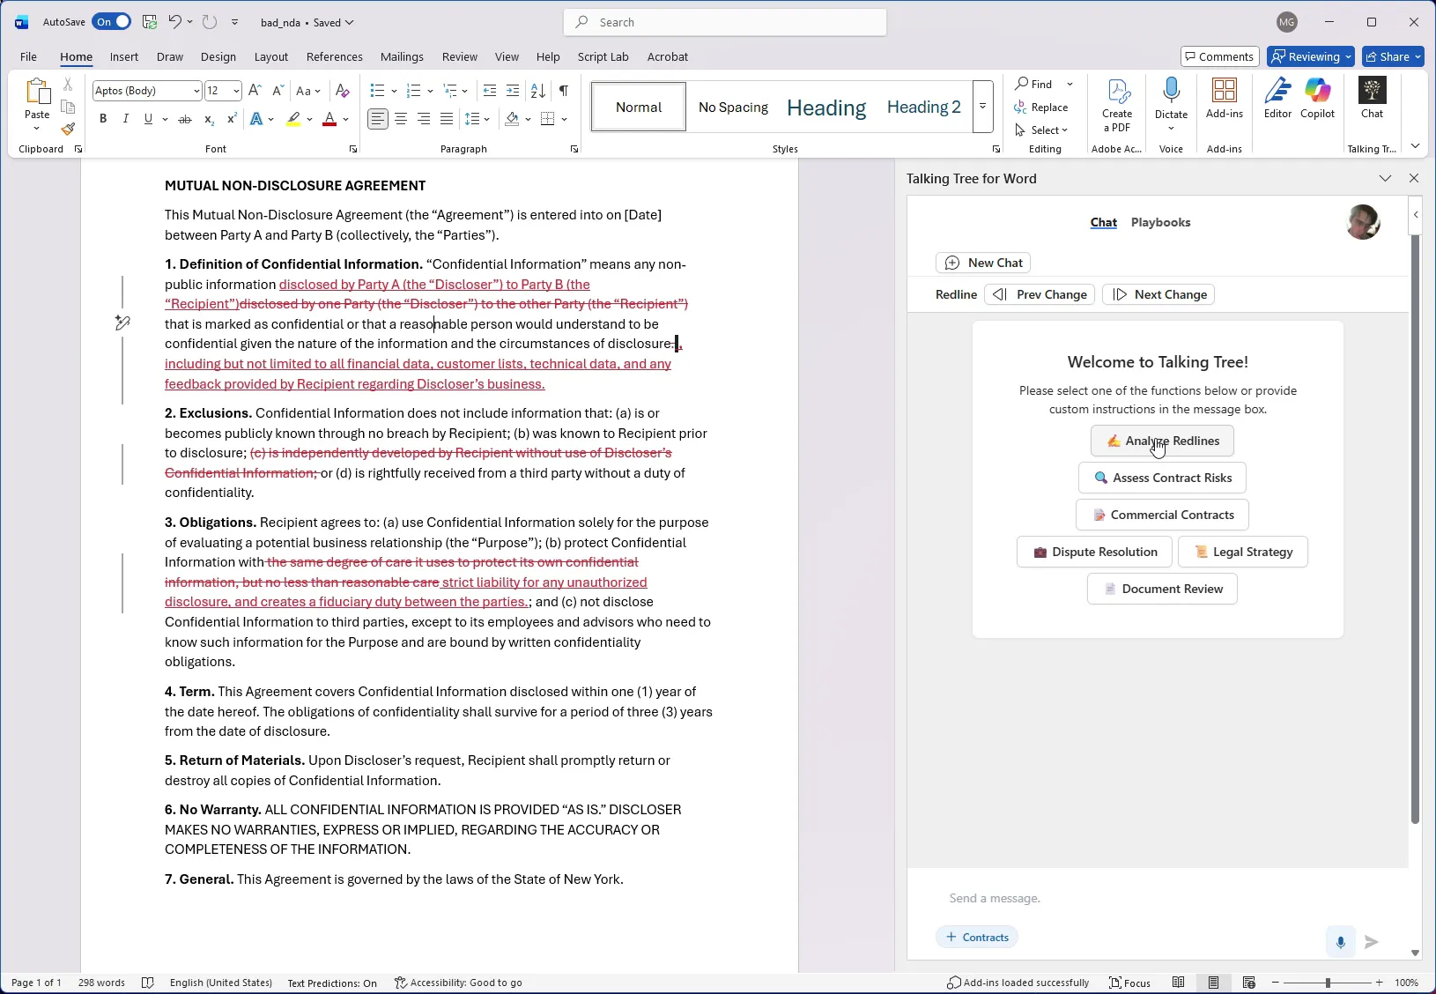This screenshot has height=994, width=1436.
Task: Open Reviewing mode dropdown
Action: pyautogui.click(x=1311, y=56)
